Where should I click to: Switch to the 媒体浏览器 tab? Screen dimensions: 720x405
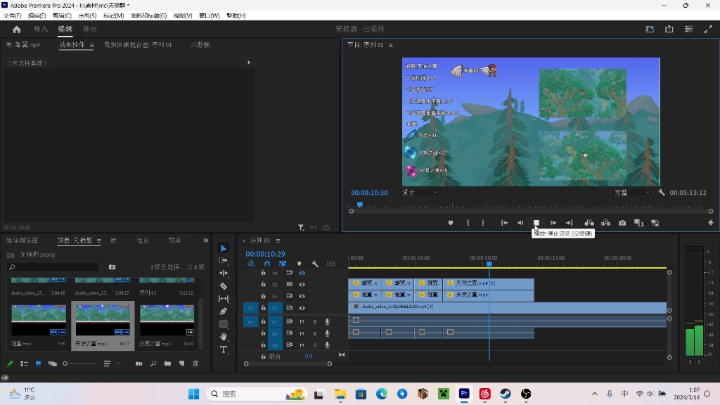[x=22, y=240]
